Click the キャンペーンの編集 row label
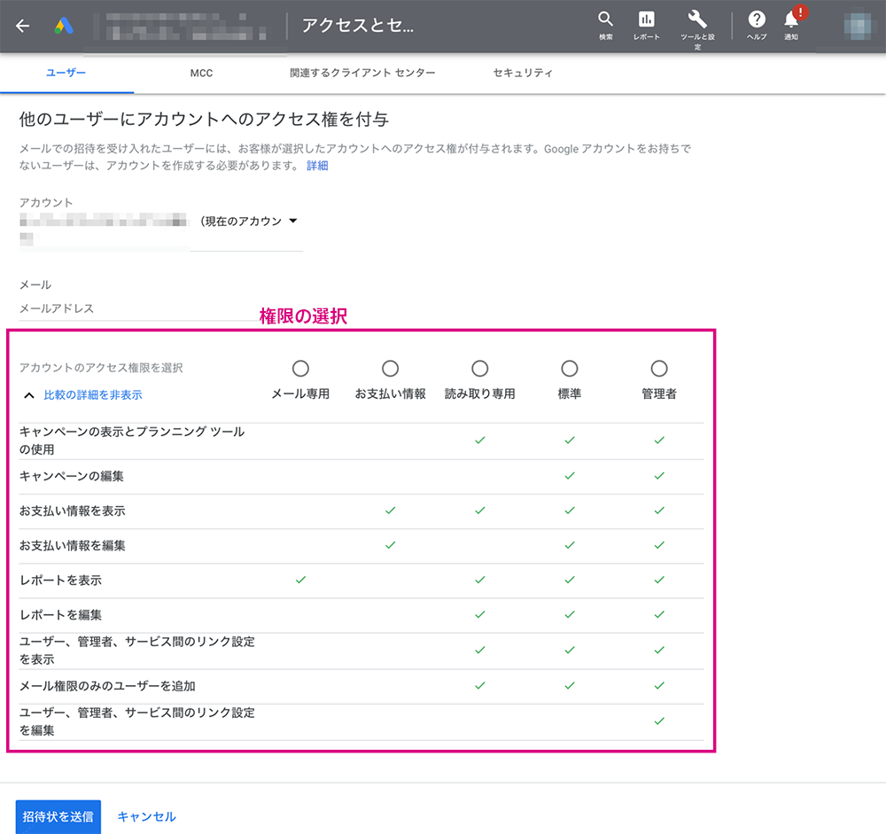The height and width of the screenshot is (834, 886). 72,476
